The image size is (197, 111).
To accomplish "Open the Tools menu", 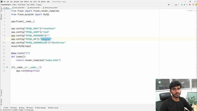I will [x=35, y=2].
